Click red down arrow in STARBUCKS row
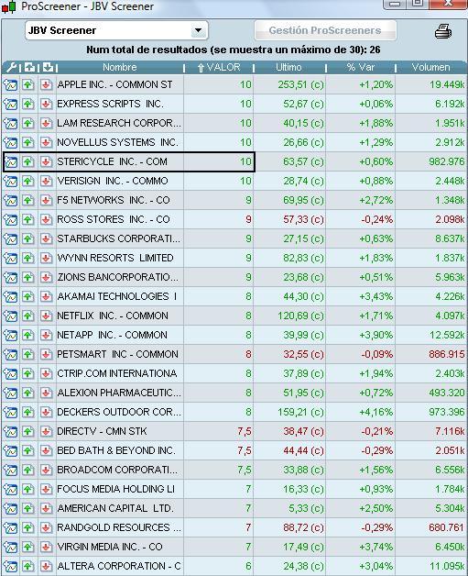This screenshot has height=576, width=468. (46, 238)
